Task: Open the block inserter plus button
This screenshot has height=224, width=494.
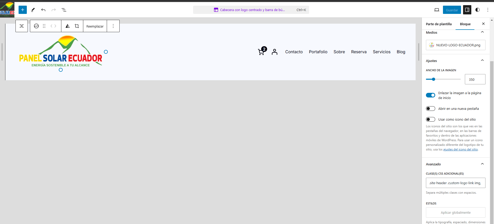Action: (x=23, y=10)
